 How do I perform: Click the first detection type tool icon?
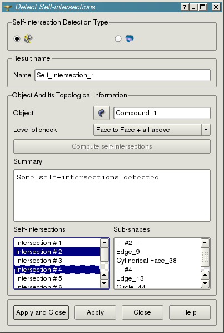click(28, 38)
